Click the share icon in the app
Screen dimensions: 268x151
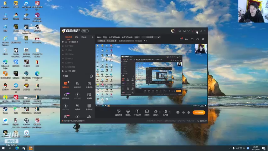pyautogui.click(x=203, y=39)
